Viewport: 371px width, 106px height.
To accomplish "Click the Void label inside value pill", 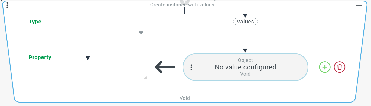I will coord(245,74).
